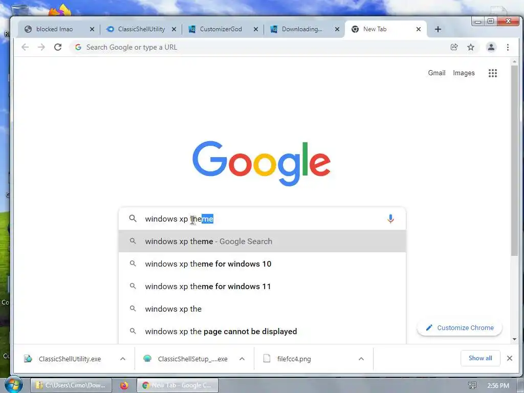Click the browser forward arrow
The height and width of the screenshot is (393, 524).
pyautogui.click(x=41, y=47)
